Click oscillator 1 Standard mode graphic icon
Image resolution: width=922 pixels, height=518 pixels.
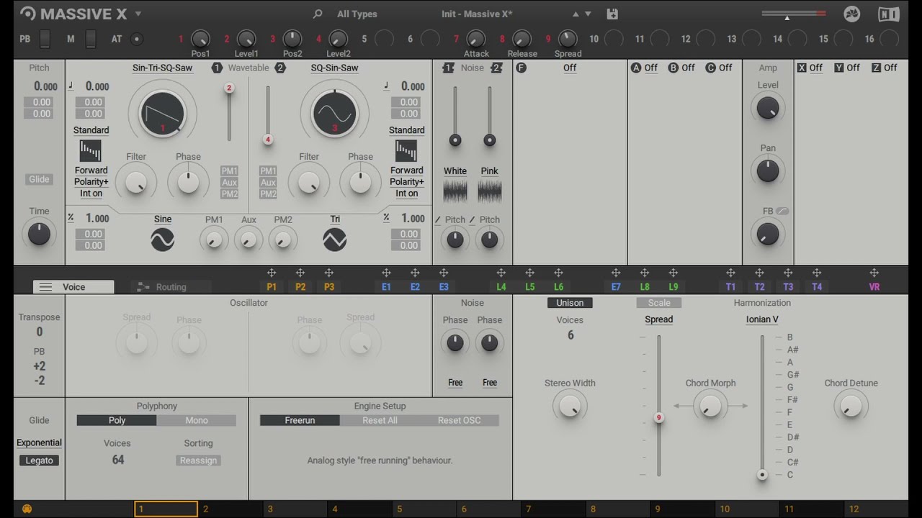point(90,150)
